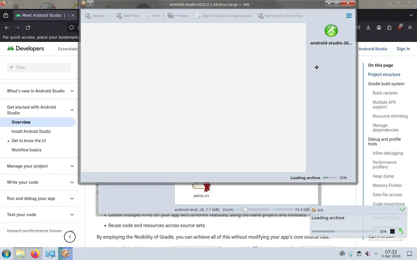
Task: Click the green archive tools icon in Ark
Action: coord(331,31)
